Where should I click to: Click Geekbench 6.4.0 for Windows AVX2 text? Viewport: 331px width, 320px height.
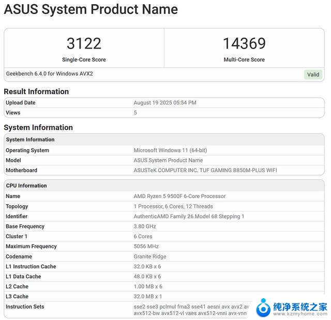[50, 73]
